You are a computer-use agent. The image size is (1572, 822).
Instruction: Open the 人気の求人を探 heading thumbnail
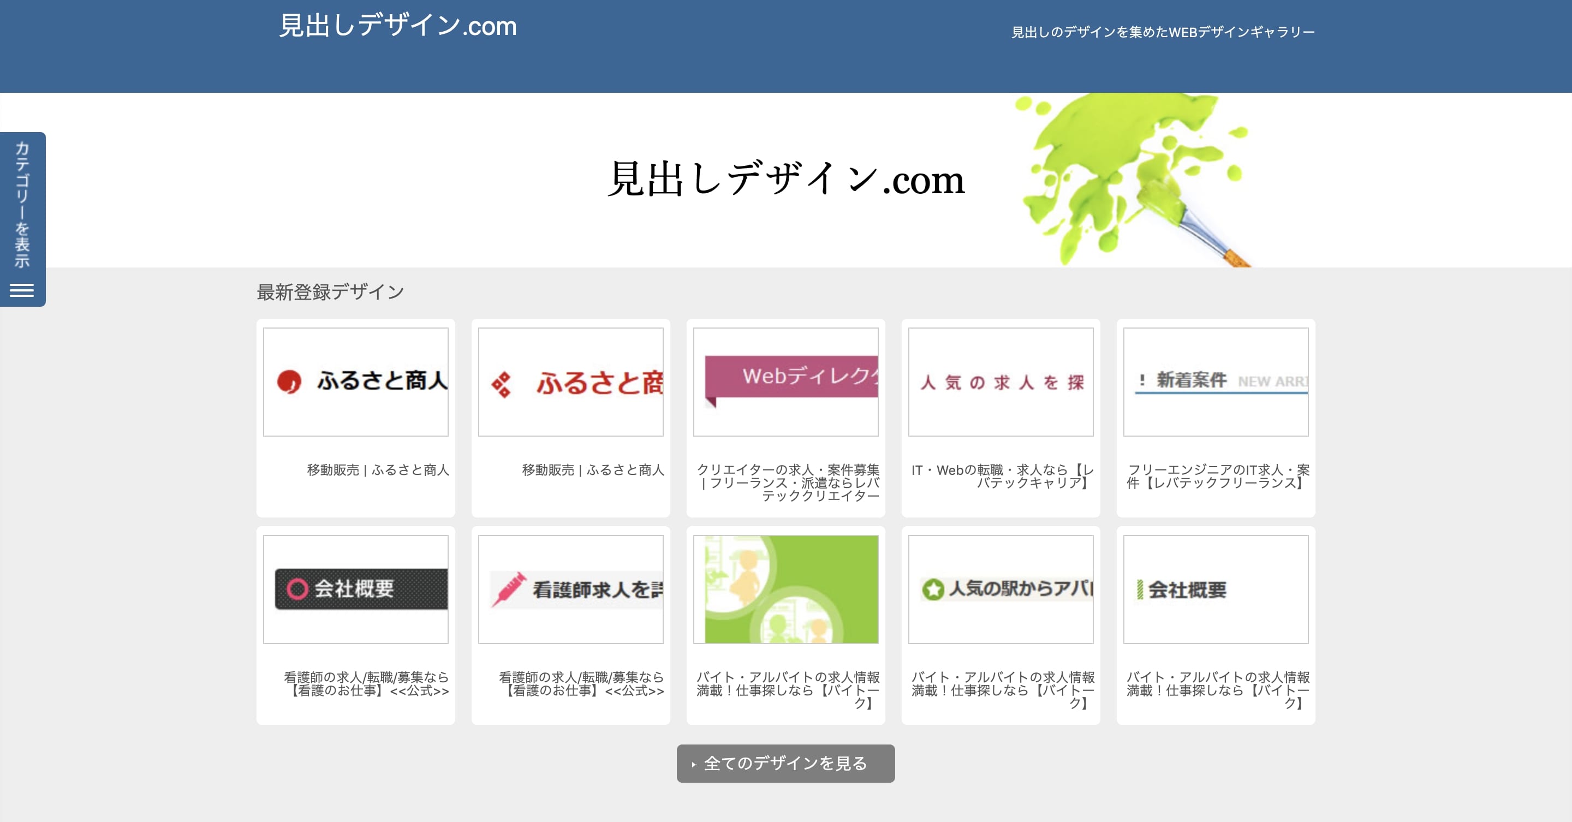pyautogui.click(x=1001, y=382)
